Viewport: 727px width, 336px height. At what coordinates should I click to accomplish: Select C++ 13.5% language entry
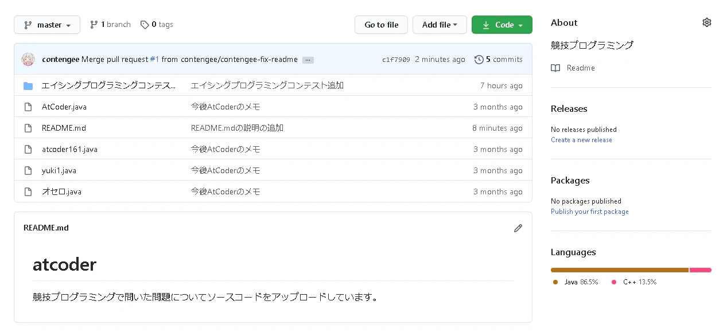(x=634, y=282)
